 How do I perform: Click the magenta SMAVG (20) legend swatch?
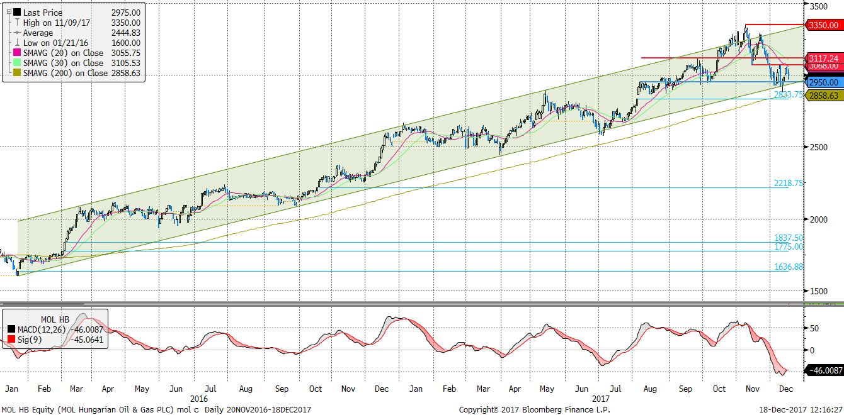click(x=16, y=53)
